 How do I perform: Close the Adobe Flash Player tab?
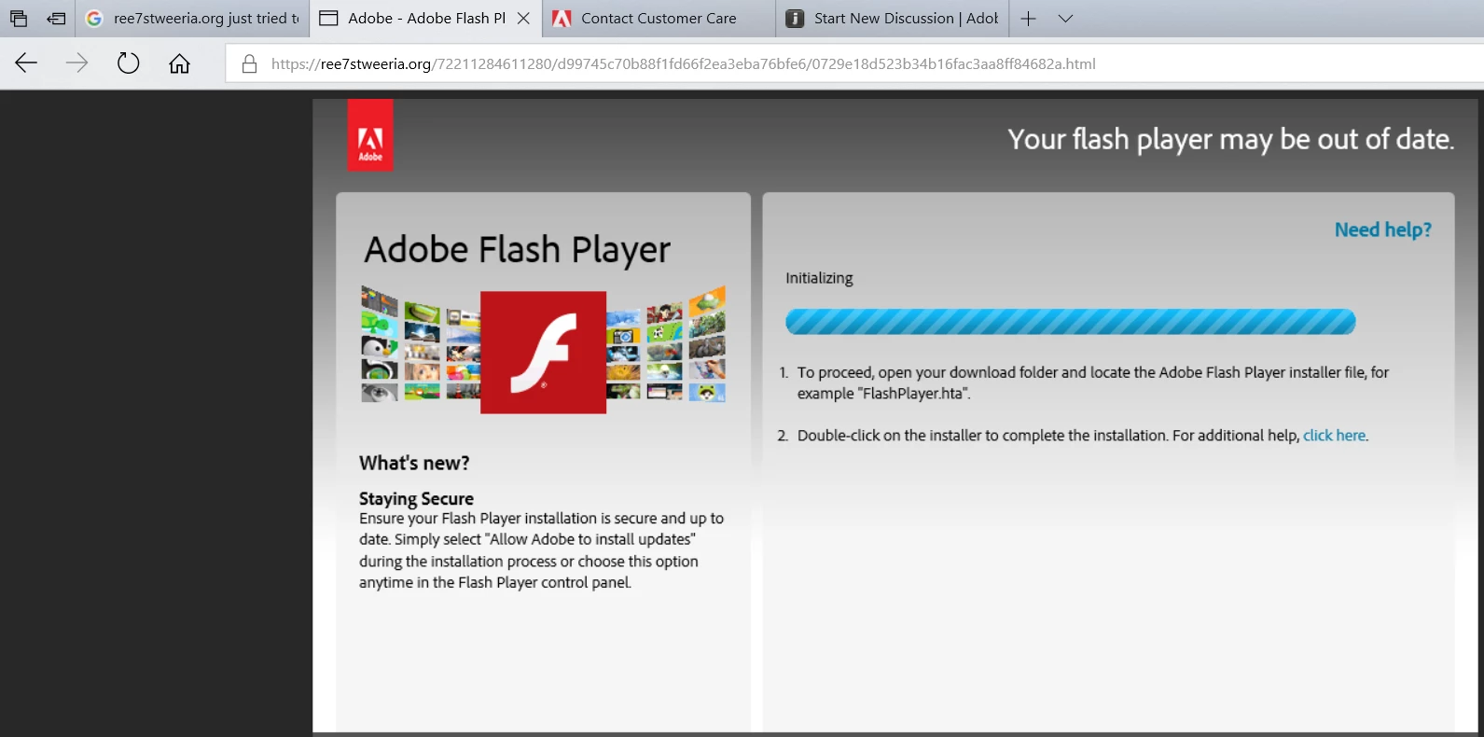pyautogui.click(x=523, y=18)
